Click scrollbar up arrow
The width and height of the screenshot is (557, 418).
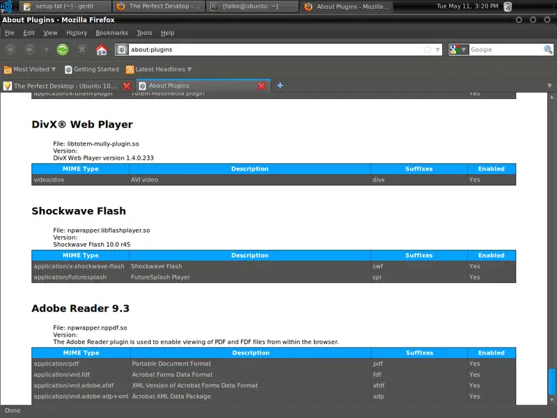[551, 97]
